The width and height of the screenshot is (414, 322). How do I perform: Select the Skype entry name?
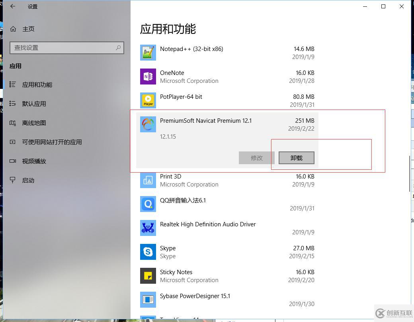pyautogui.click(x=168, y=248)
